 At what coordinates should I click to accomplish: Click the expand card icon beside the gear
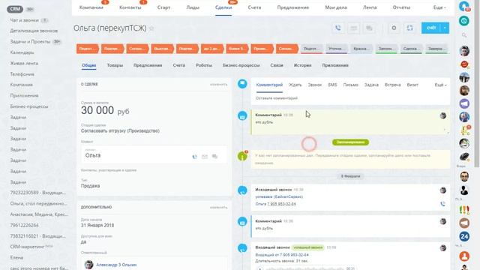[x=409, y=28]
